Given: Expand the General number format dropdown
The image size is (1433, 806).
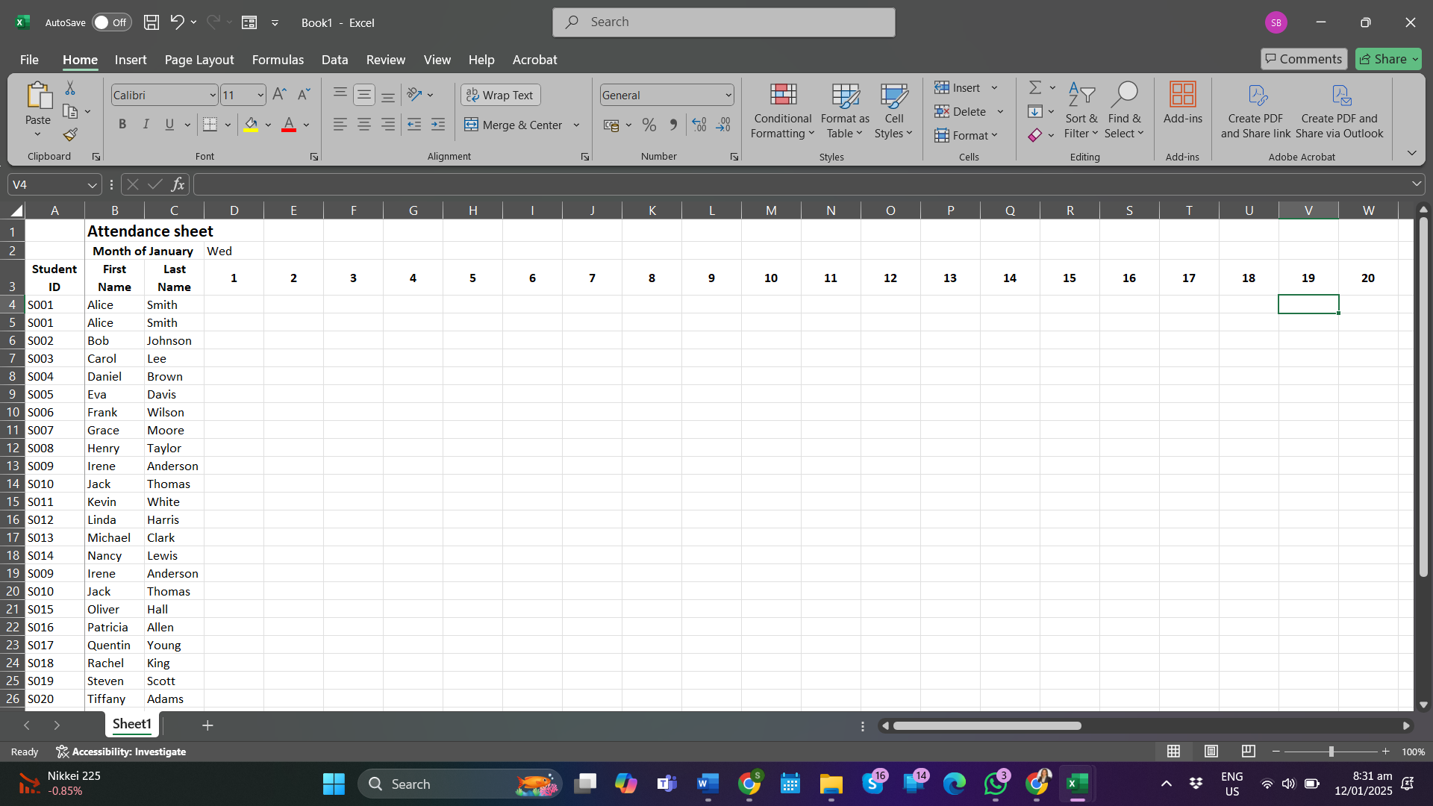Looking at the screenshot, I should point(728,96).
